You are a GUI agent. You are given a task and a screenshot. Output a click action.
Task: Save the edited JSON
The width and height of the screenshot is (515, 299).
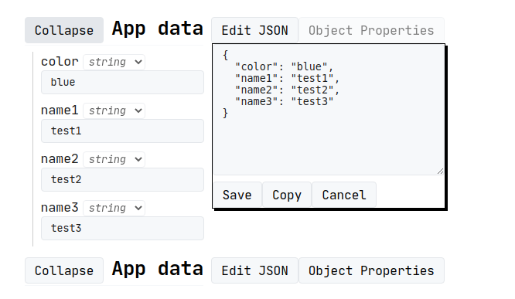coord(237,195)
